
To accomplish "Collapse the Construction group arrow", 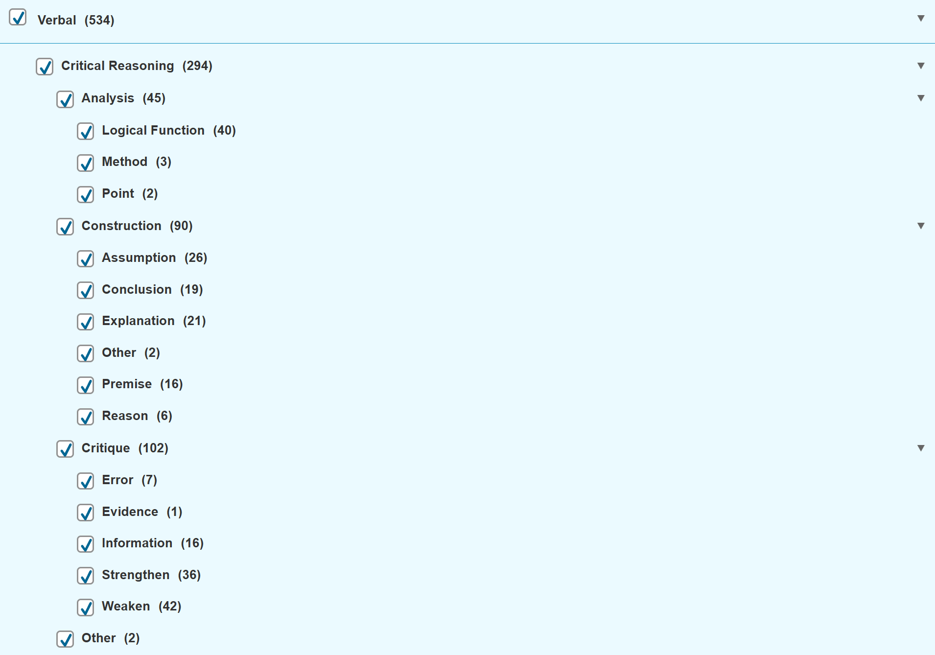I will click(x=921, y=226).
